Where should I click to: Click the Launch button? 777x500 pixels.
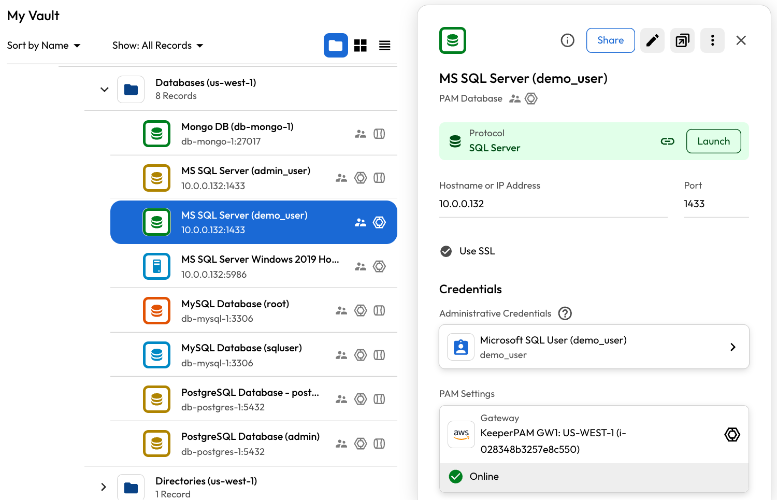click(x=713, y=141)
